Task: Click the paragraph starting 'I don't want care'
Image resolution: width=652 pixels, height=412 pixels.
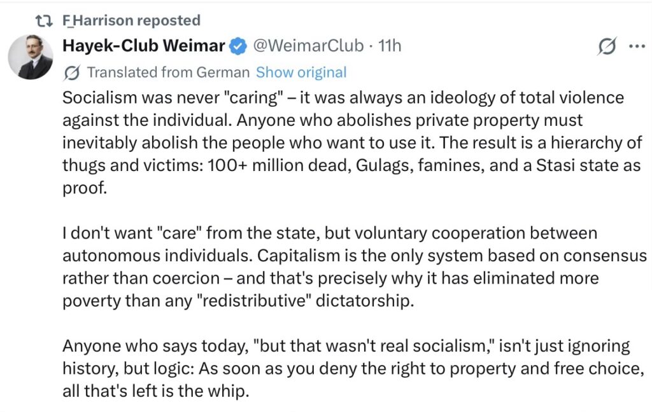Action: (355, 266)
